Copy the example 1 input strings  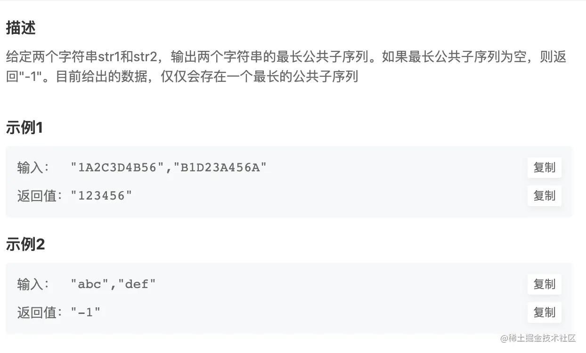[x=544, y=168]
